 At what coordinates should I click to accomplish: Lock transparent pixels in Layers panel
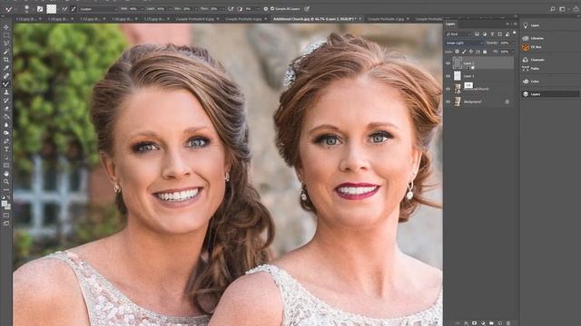pyautogui.click(x=457, y=52)
